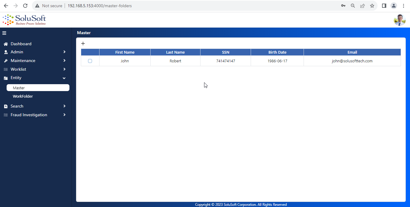Screen dimensions: 410x207
Task: Expand the Admin menu chevron
Action: coord(64,52)
